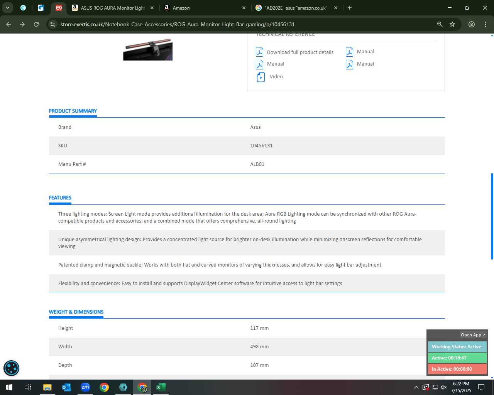Go back to the previous page
The image size is (494, 395).
(8, 24)
